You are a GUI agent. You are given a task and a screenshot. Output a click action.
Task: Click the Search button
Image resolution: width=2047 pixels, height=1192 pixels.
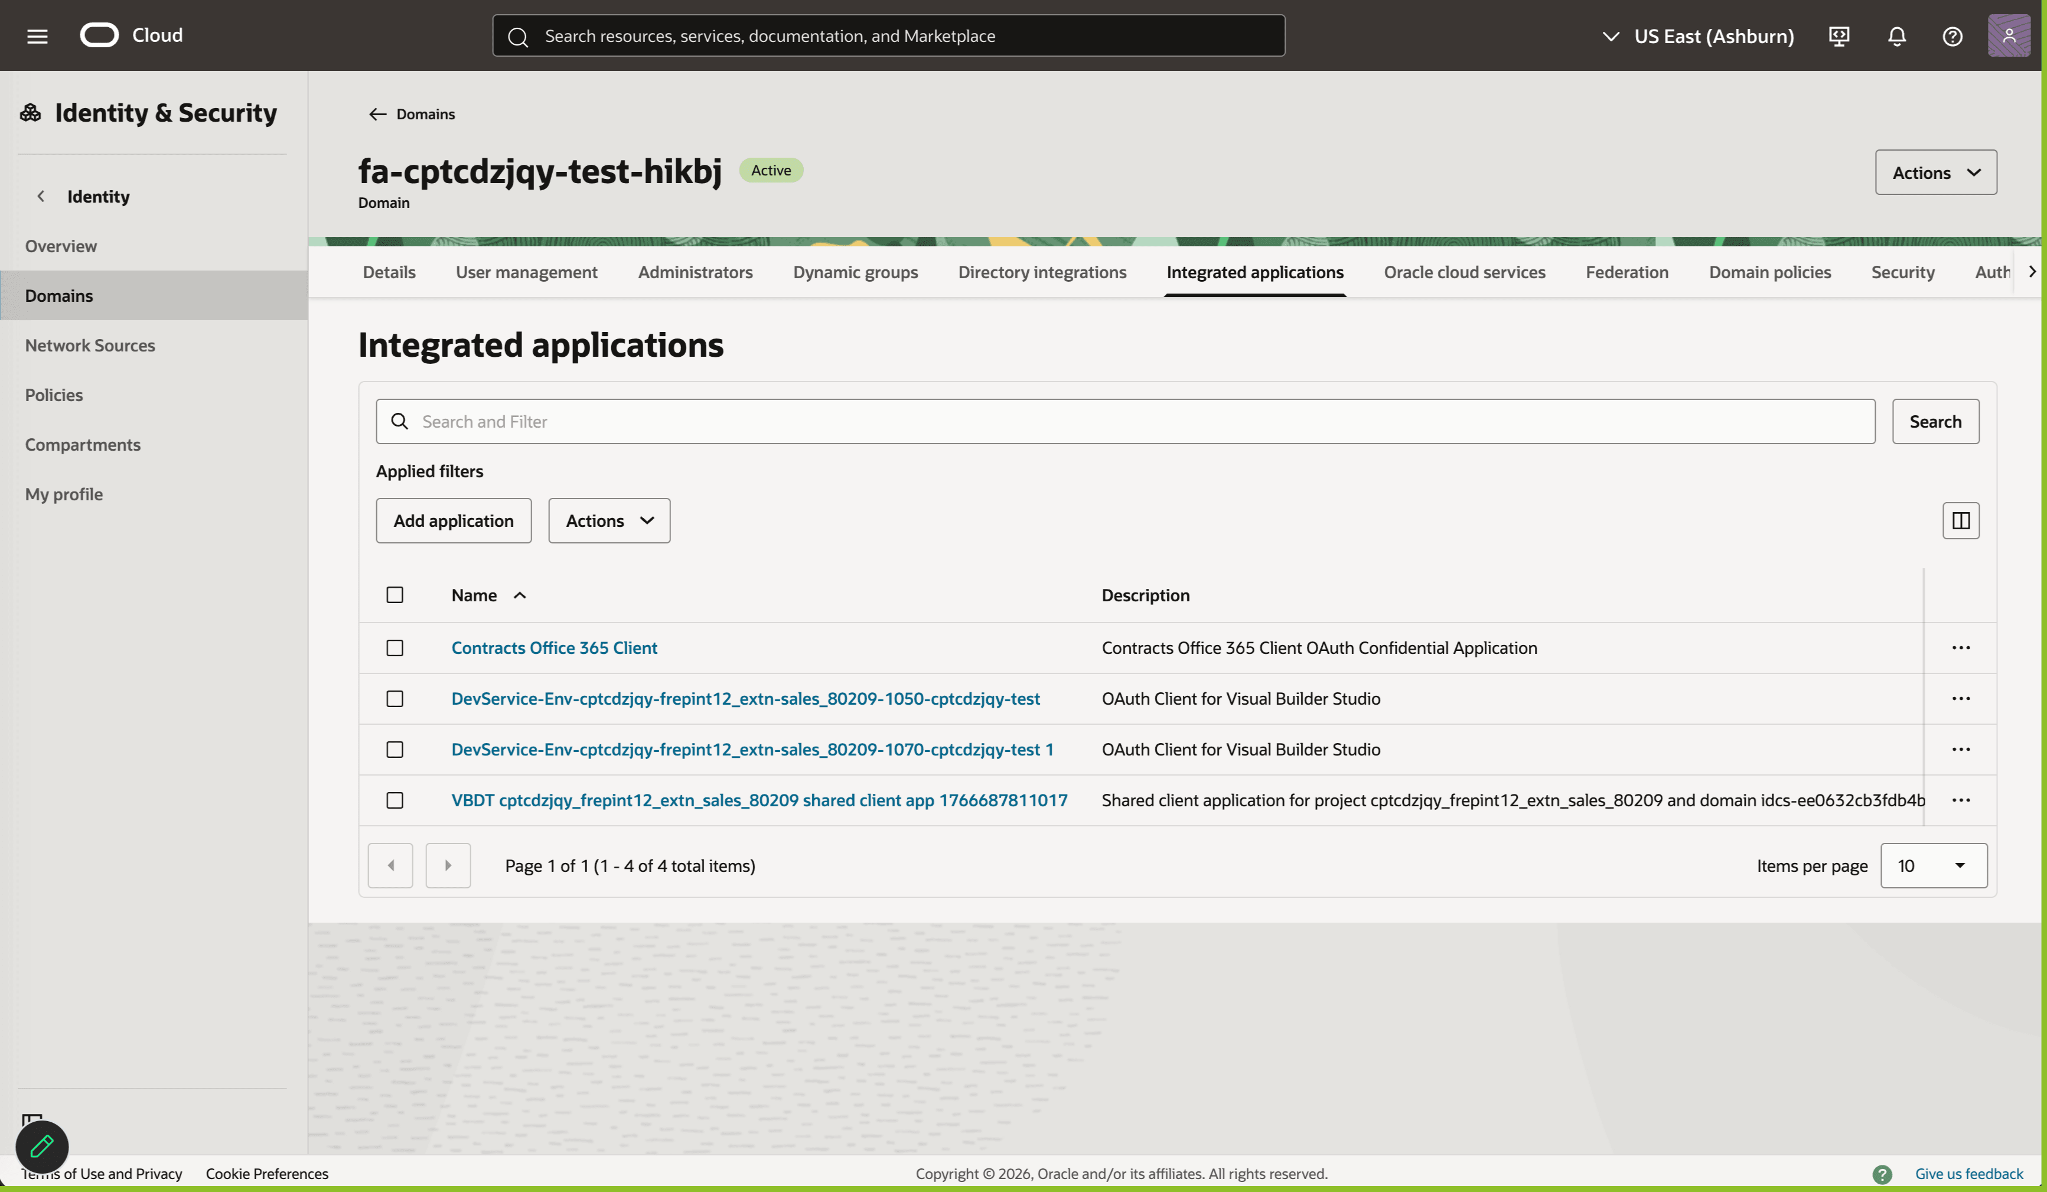point(1936,421)
